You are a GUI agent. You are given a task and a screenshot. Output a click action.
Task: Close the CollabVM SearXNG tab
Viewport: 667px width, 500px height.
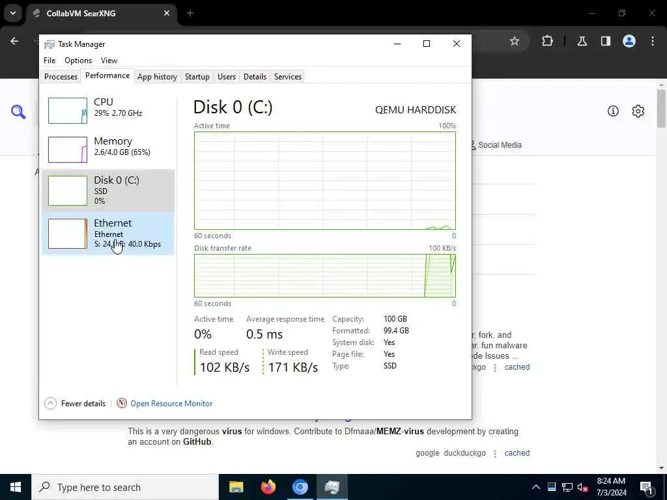167,13
